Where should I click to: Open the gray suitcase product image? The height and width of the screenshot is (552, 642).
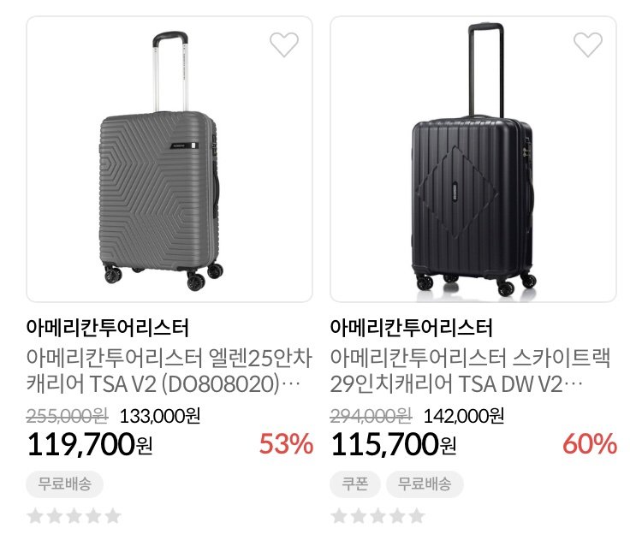point(169,159)
